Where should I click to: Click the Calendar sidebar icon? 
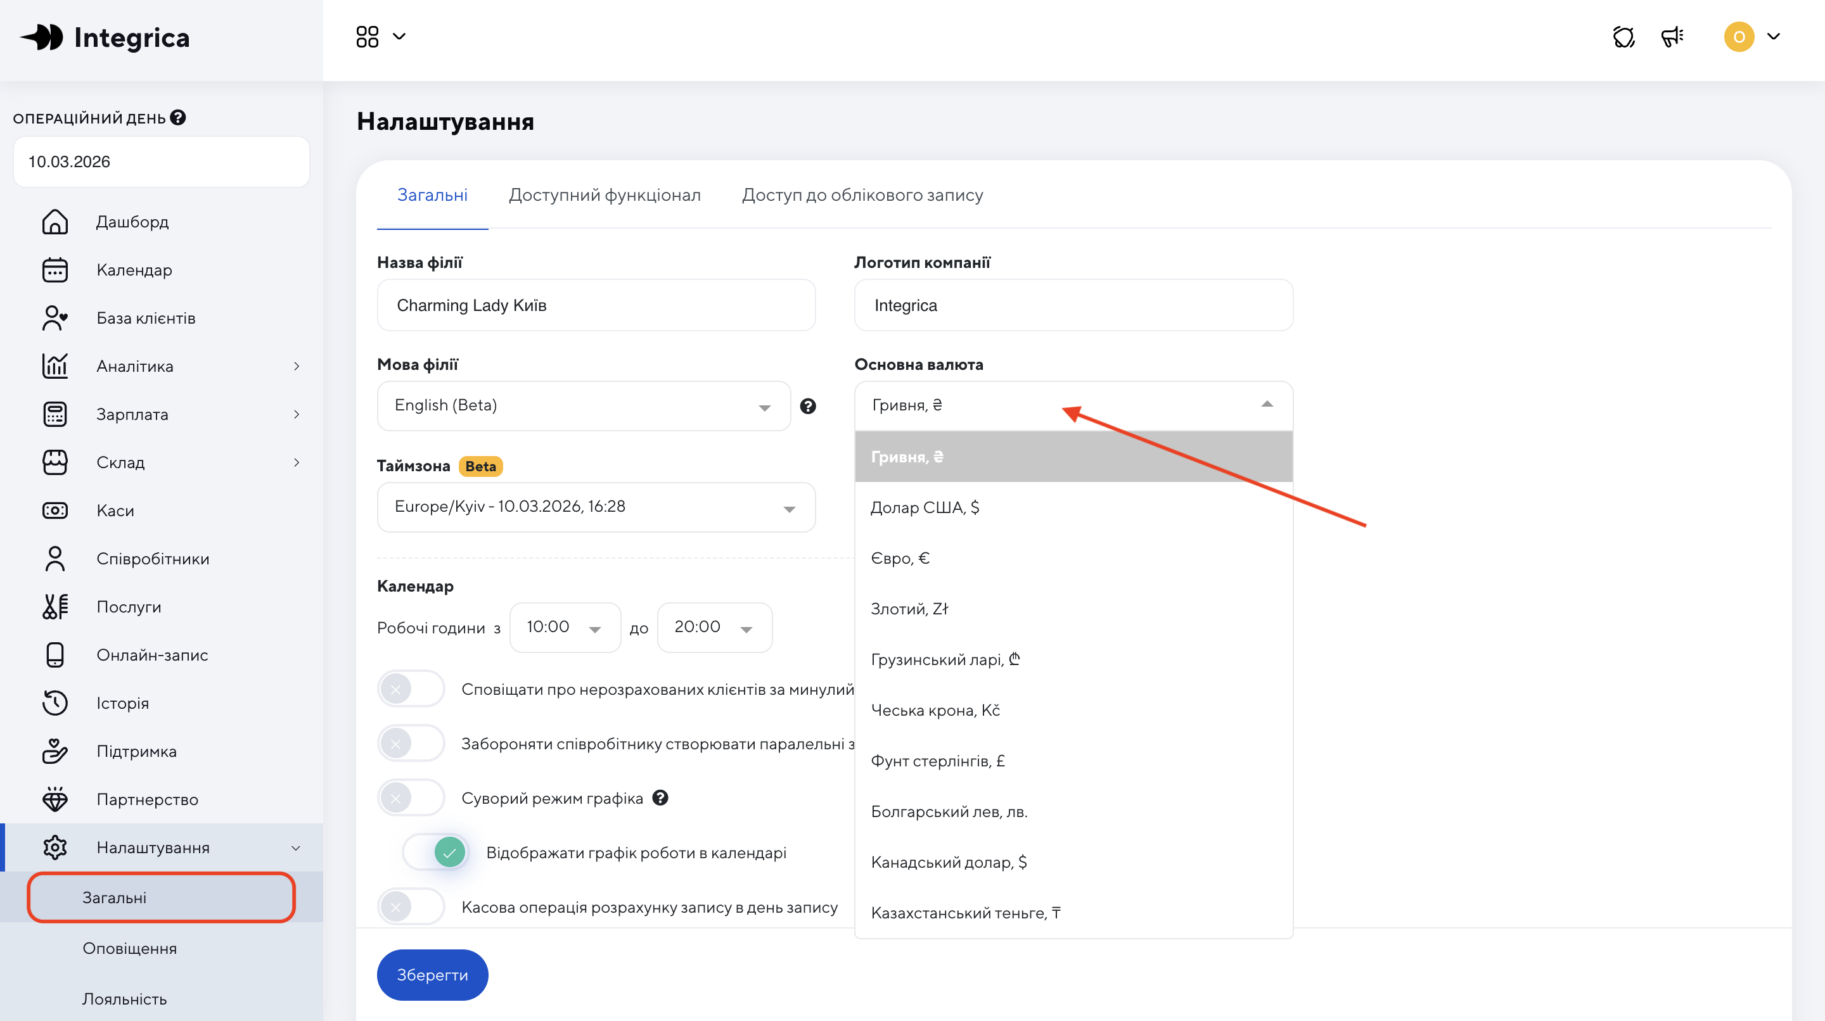(54, 270)
